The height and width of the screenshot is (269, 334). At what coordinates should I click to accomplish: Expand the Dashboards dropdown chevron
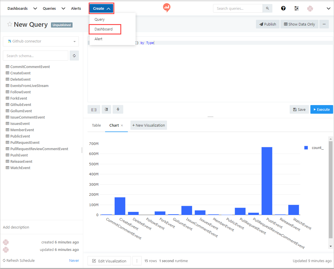(x=35, y=8)
